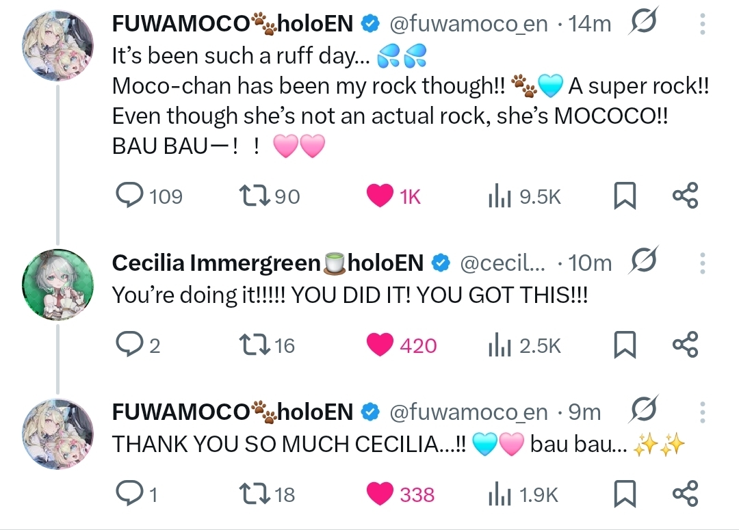Share the first FUWAMOCO tweet
739x530 pixels.
point(685,196)
